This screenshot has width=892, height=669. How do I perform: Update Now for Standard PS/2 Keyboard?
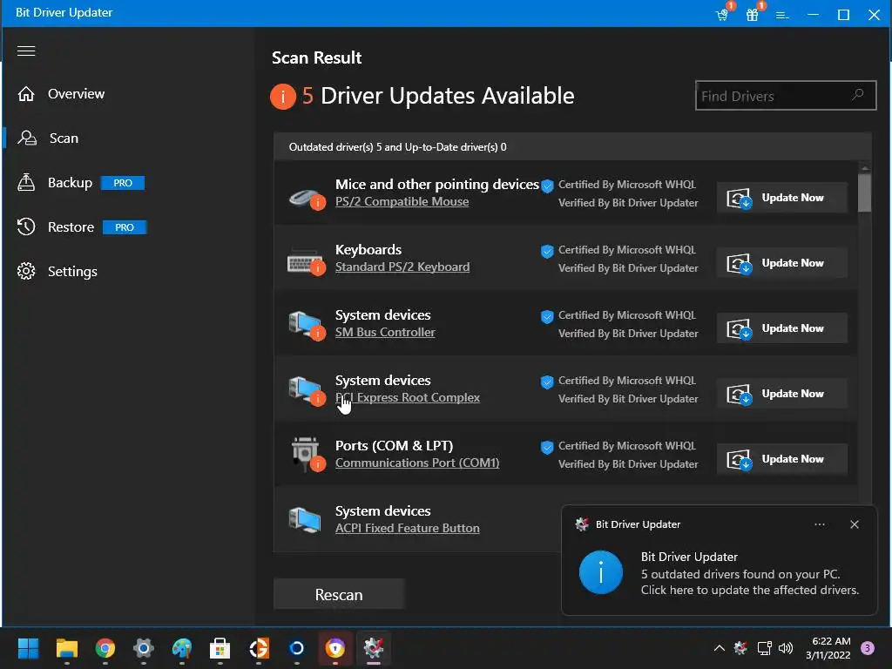click(x=782, y=263)
